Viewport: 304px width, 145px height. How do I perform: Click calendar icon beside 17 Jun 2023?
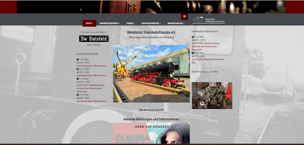point(78,60)
